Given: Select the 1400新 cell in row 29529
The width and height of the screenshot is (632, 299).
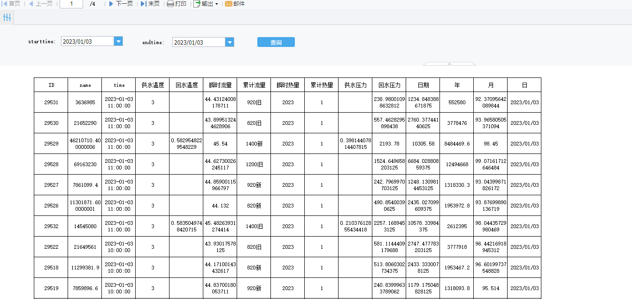Looking at the screenshot, I should coord(254,144).
